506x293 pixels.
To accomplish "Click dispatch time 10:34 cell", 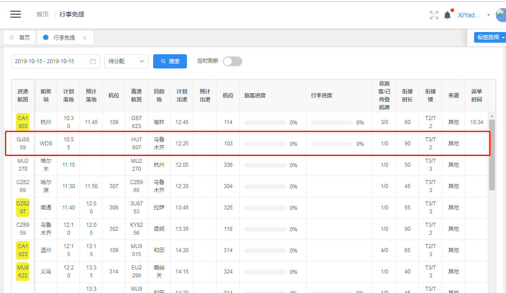I will coord(476,122).
